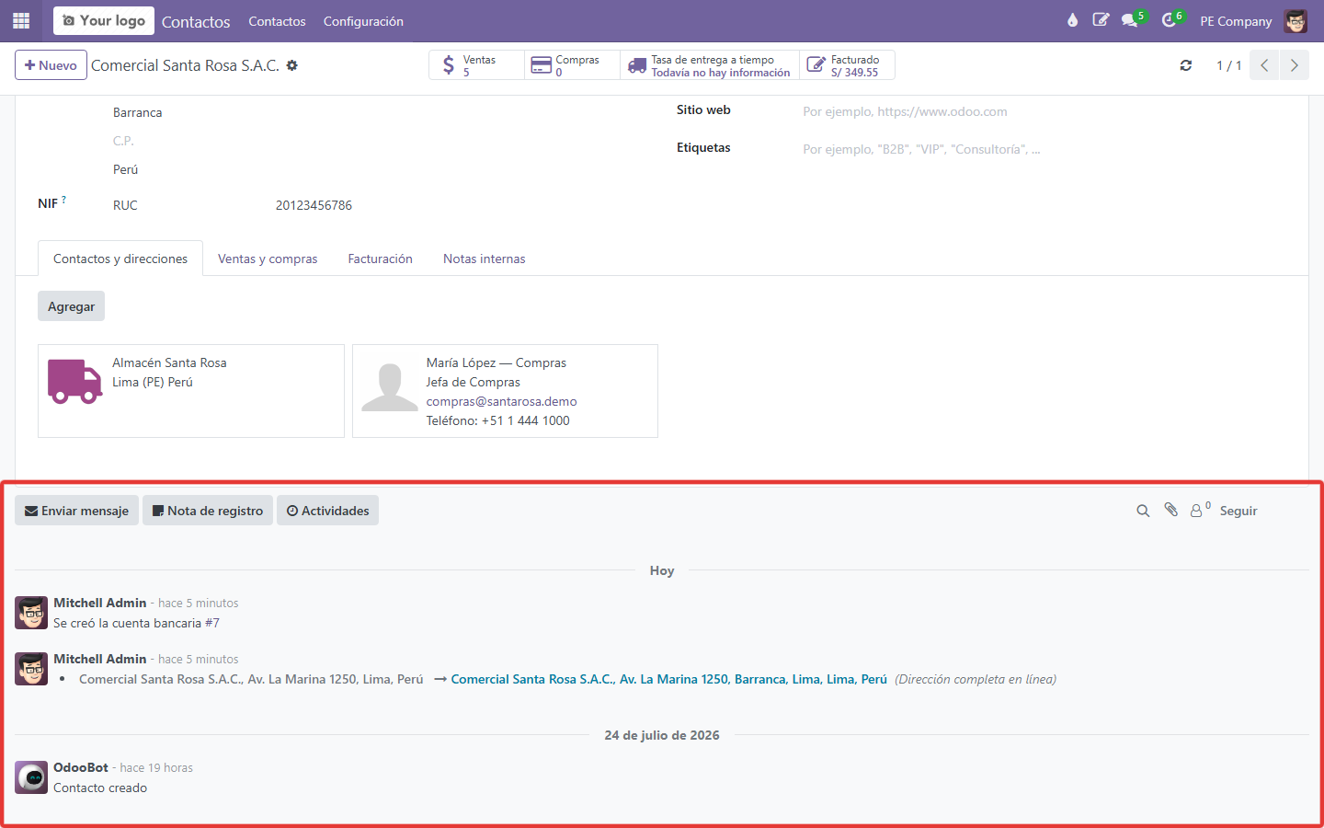Click the paperclip attachments icon
The width and height of the screenshot is (1324, 828).
[1170, 510]
